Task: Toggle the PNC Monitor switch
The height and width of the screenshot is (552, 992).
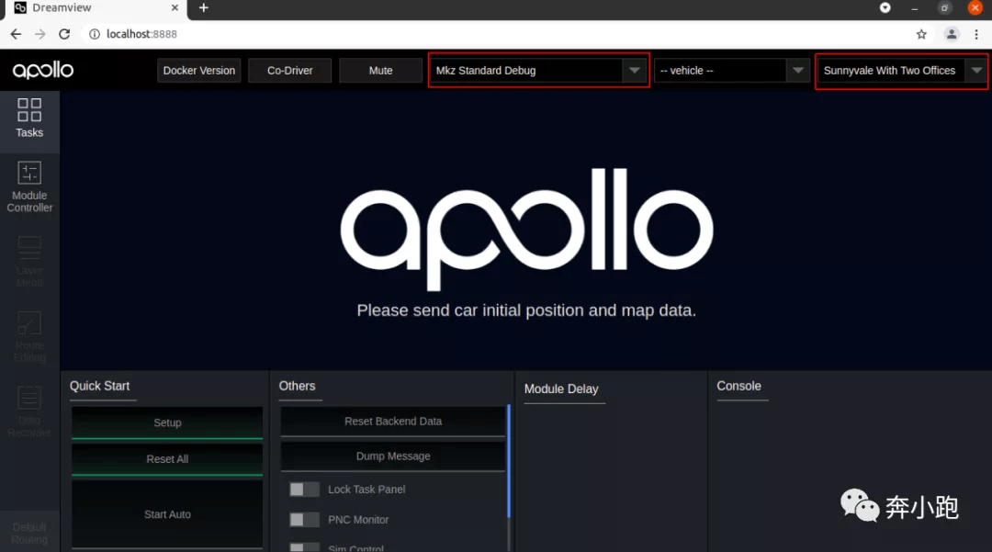Action: coord(304,520)
